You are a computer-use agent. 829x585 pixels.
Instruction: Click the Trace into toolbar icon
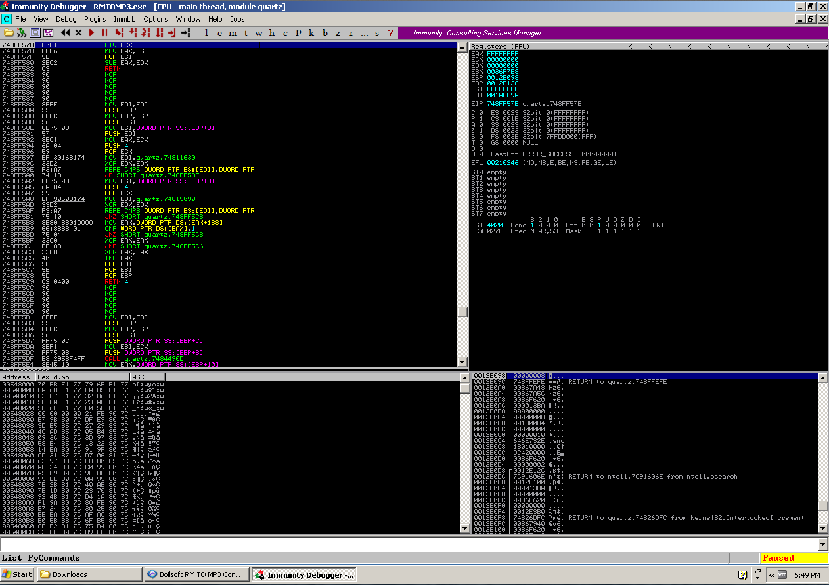tap(145, 33)
